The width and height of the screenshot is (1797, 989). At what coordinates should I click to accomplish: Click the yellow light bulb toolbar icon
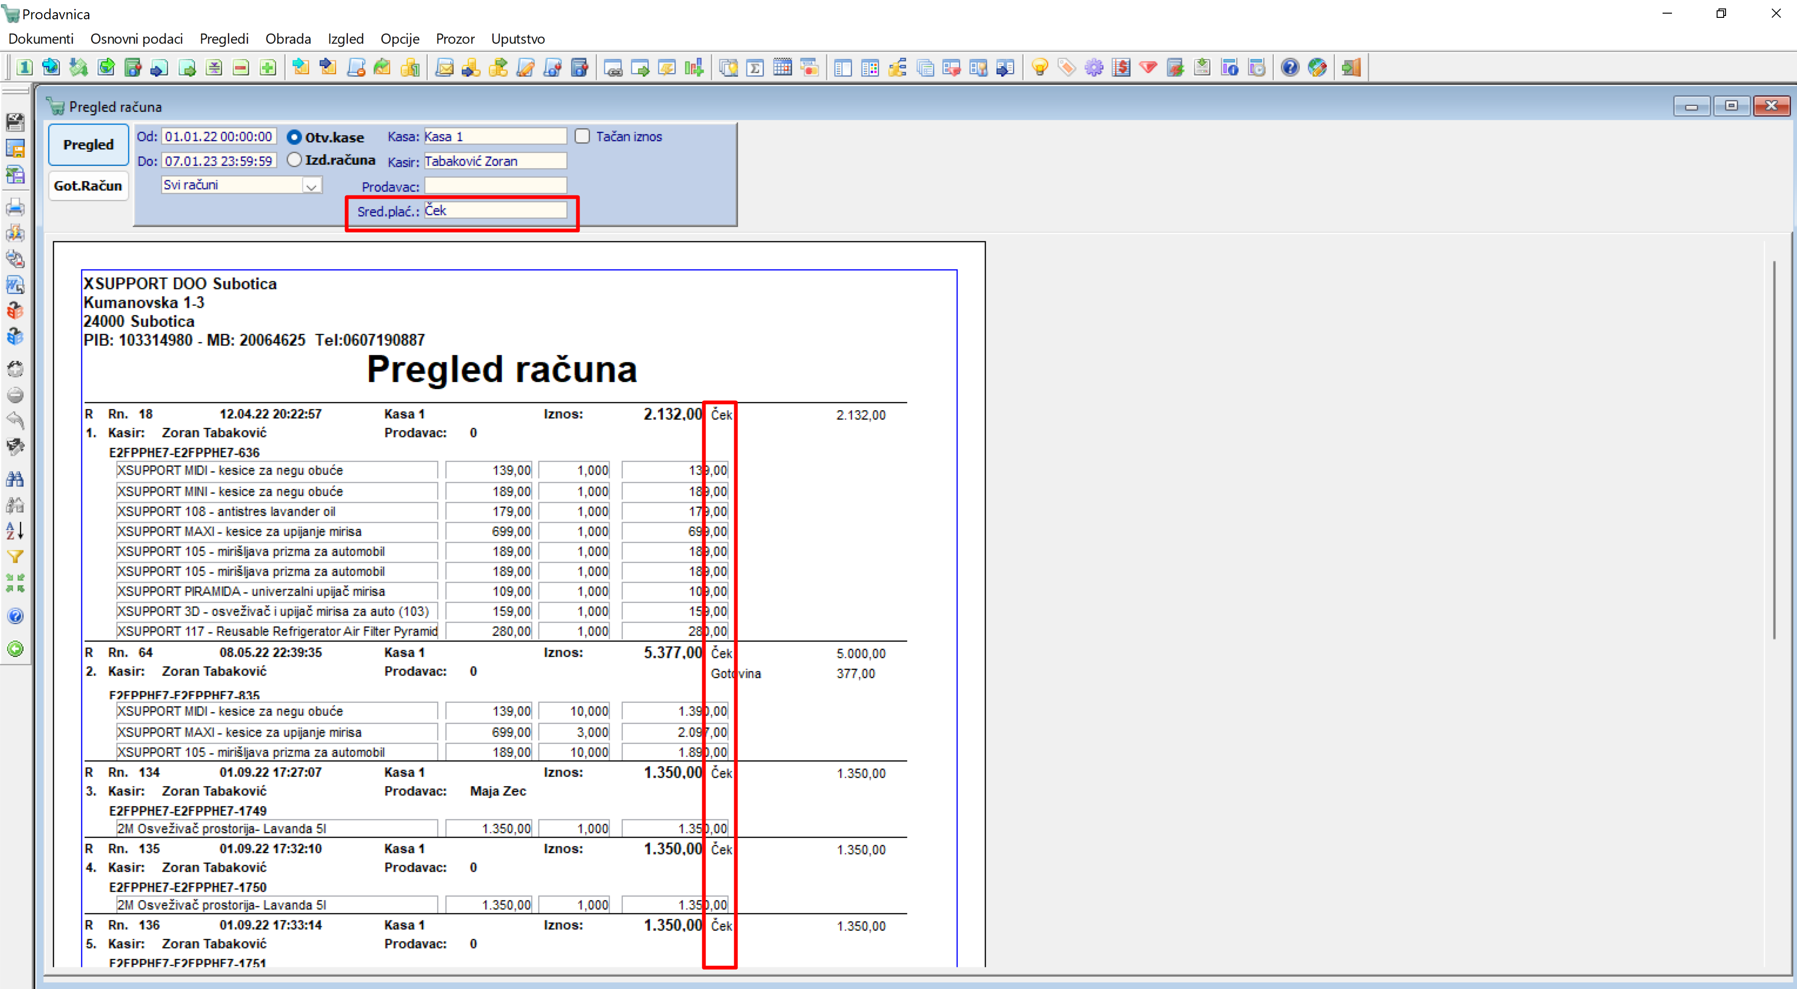[1039, 68]
